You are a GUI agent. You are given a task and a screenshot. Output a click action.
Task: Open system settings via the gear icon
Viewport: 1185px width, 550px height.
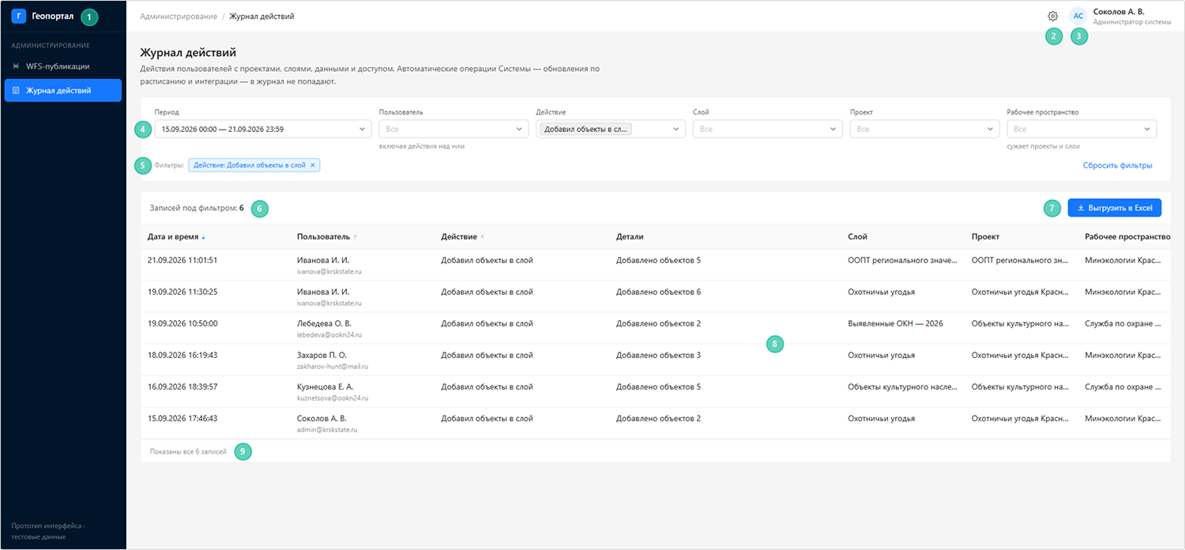(1052, 16)
